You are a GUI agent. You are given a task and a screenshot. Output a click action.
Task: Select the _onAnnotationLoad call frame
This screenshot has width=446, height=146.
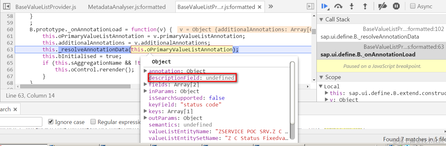point(381,51)
